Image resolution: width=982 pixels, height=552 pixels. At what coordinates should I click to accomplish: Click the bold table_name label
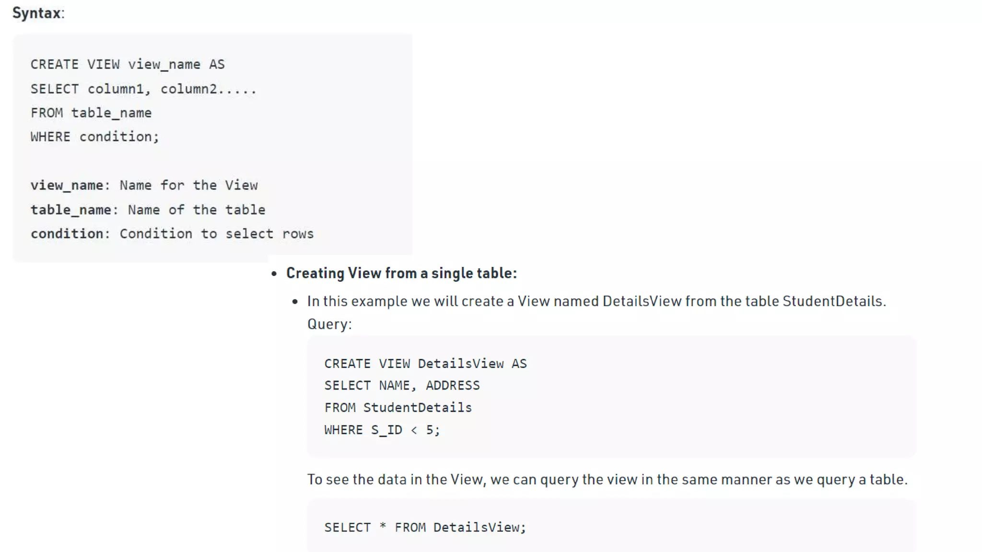click(71, 210)
